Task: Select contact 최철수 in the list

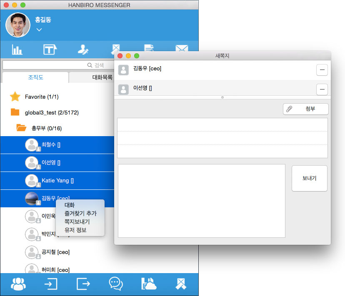Action: (57, 145)
